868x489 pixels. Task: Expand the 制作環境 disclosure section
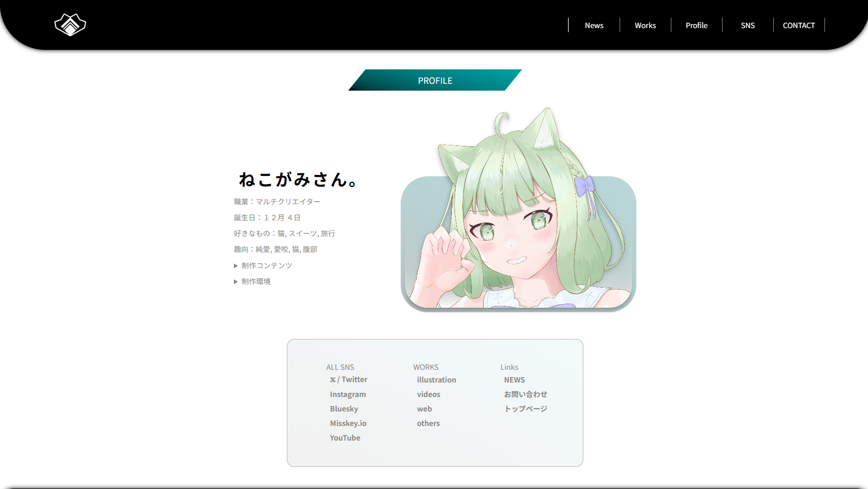252,281
